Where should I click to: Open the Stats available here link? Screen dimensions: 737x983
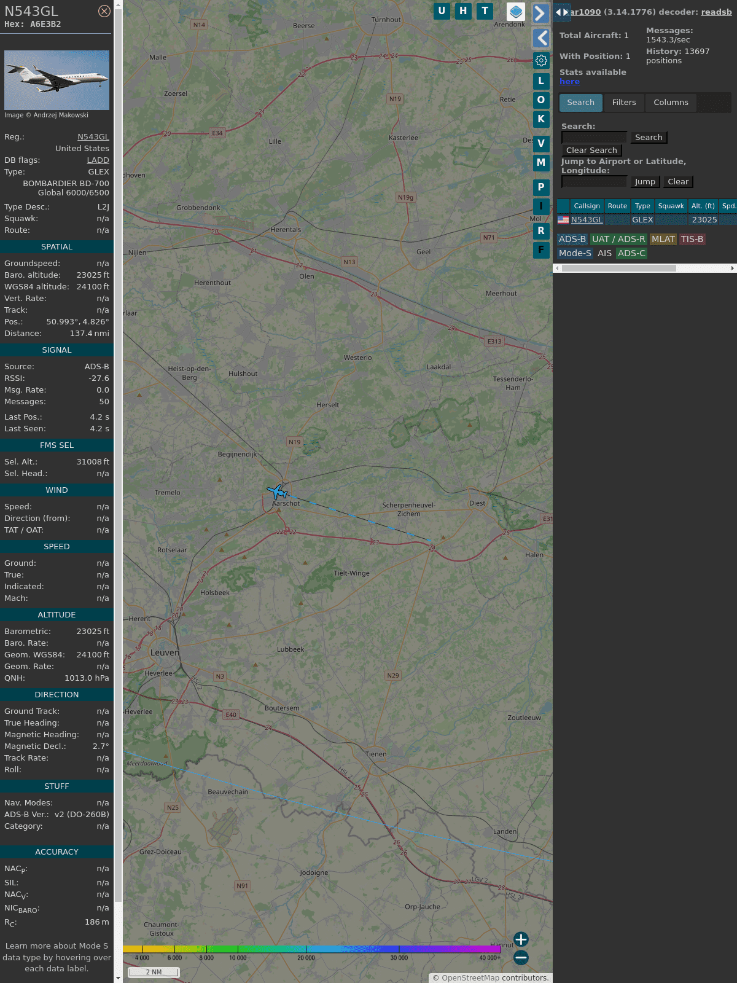click(x=569, y=82)
